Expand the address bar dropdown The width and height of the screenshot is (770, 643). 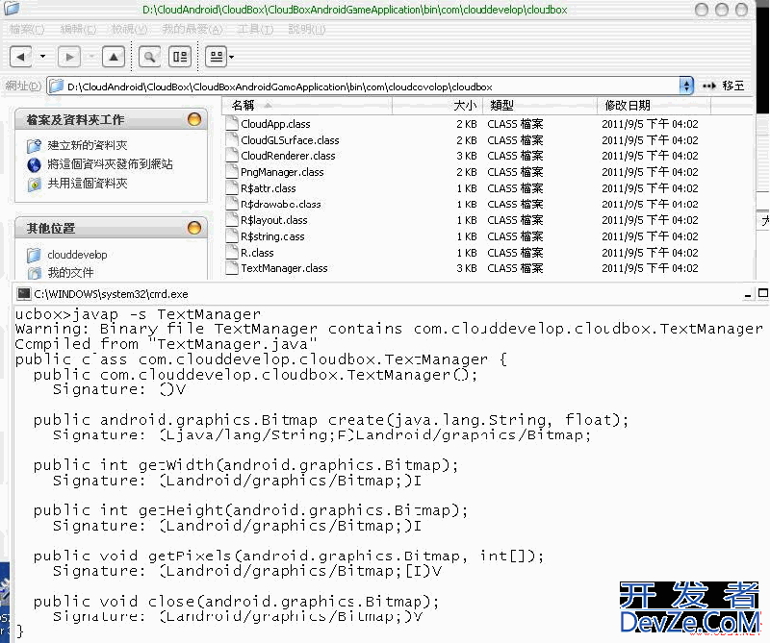point(686,86)
